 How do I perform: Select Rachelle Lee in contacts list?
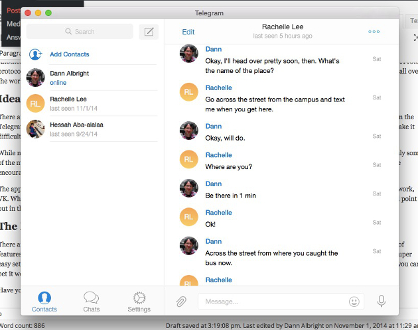point(92,103)
